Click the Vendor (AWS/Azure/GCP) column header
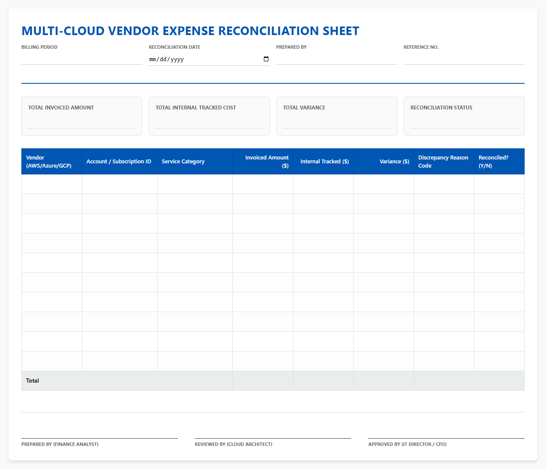Image resolution: width=546 pixels, height=469 pixels. coord(52,162)
